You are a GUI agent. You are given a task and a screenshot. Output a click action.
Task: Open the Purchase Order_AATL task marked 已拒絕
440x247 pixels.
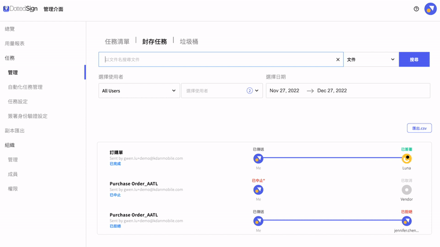coord(134,215)
